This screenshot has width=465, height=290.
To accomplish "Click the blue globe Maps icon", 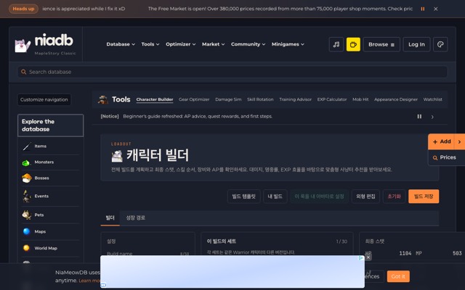I will point(26,231).
